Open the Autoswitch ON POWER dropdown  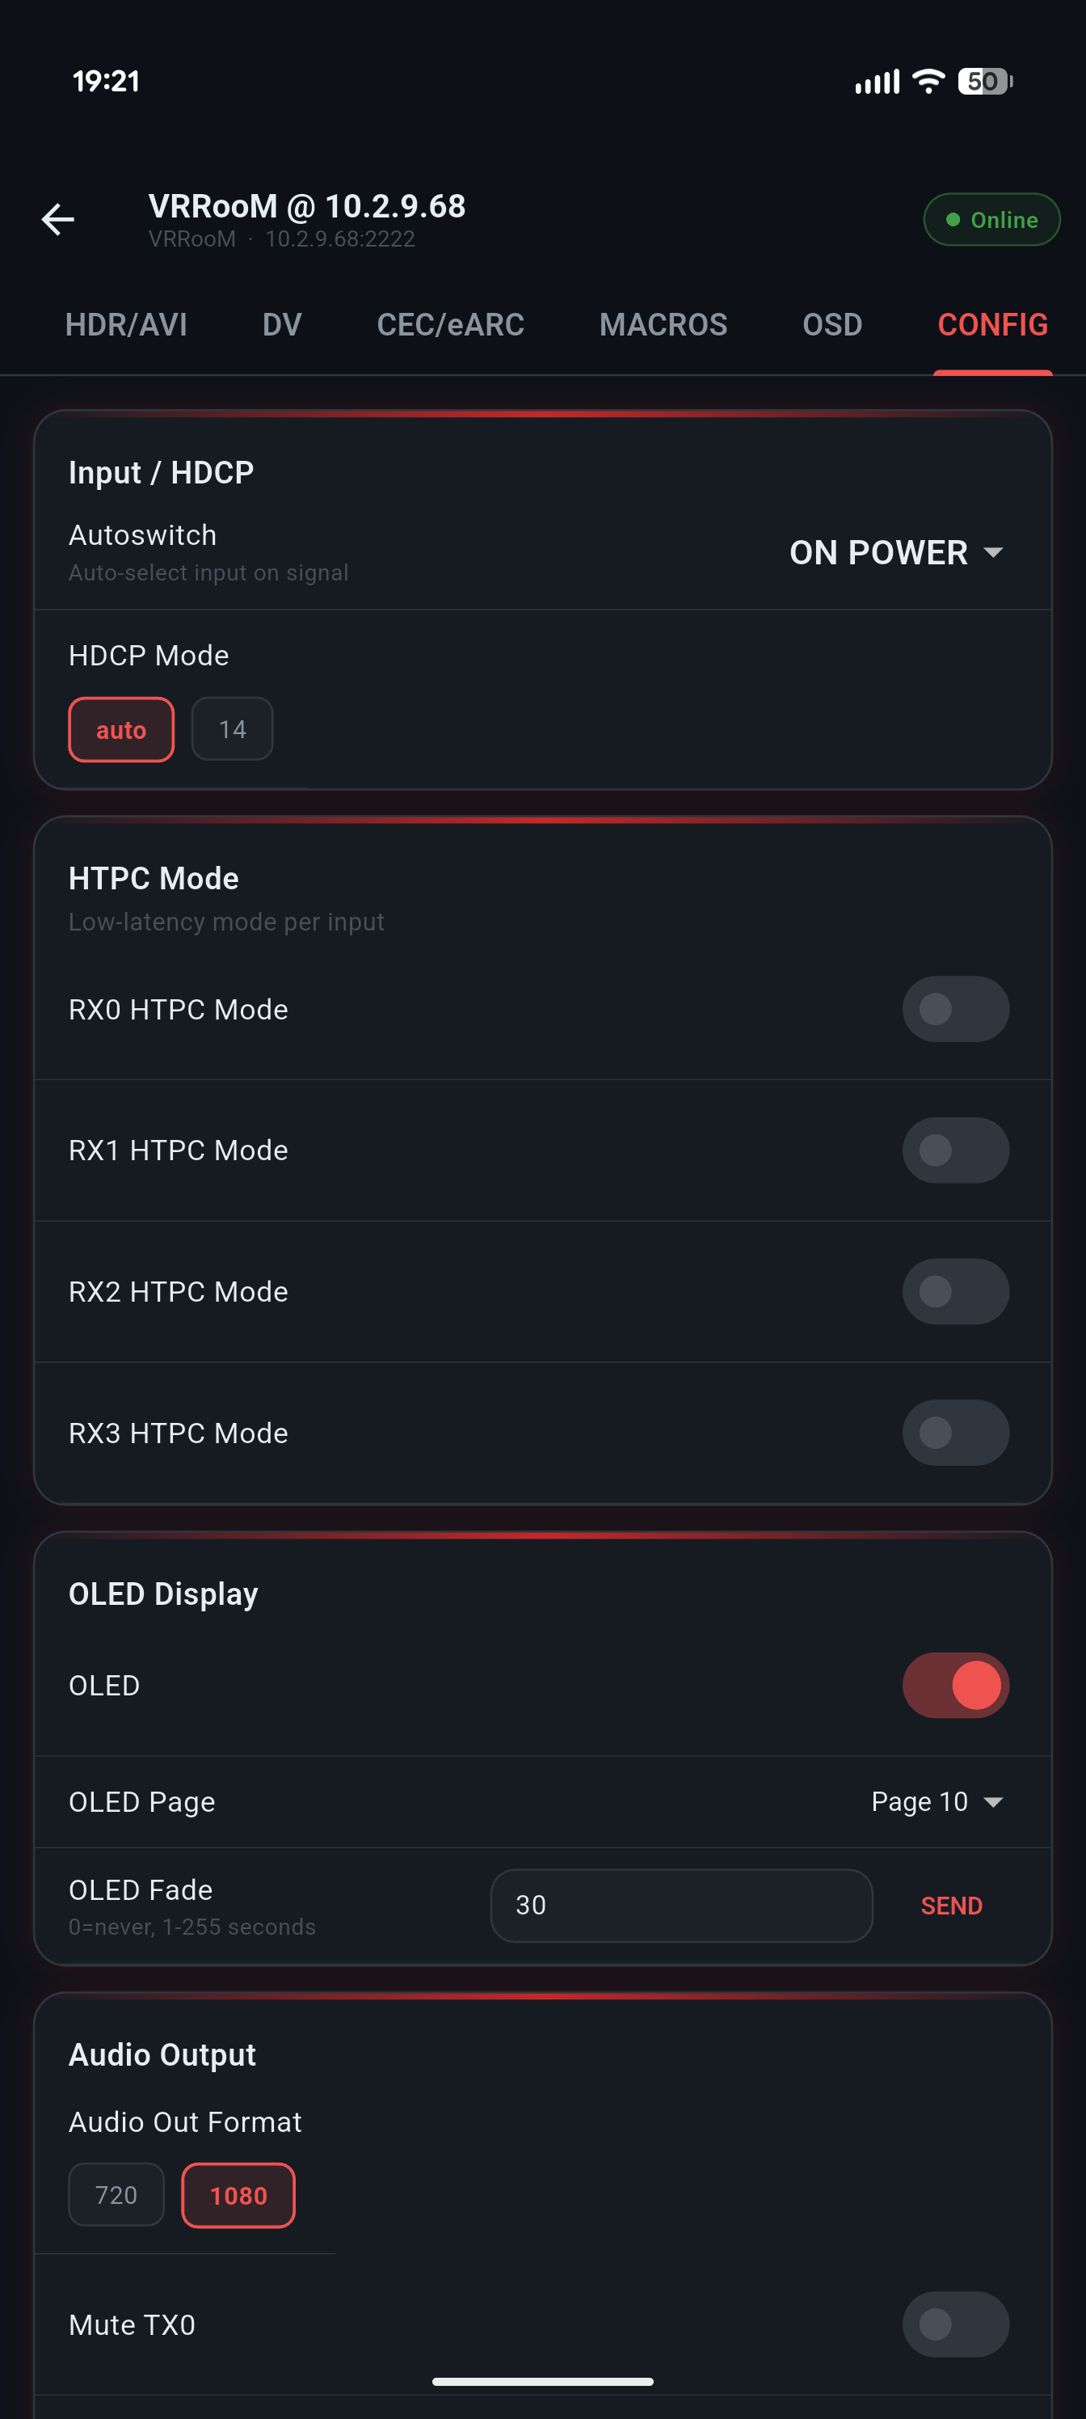896,552
